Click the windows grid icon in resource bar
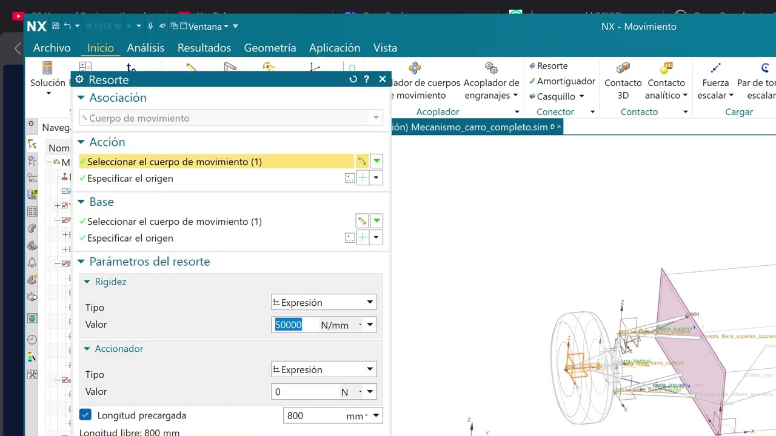776x436 pixels. [32, 212]
